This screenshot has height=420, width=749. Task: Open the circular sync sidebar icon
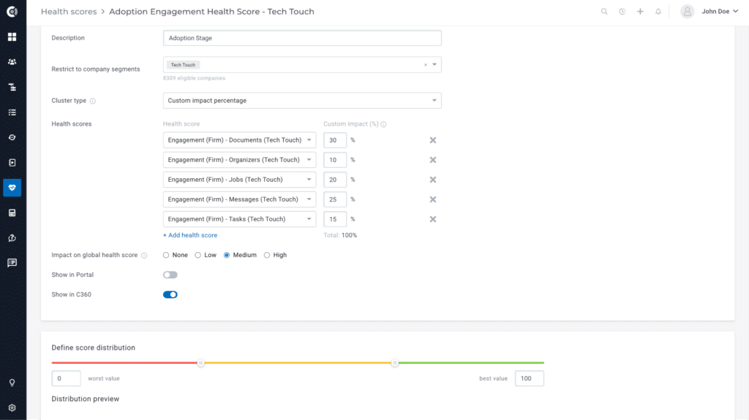(12, 137)
